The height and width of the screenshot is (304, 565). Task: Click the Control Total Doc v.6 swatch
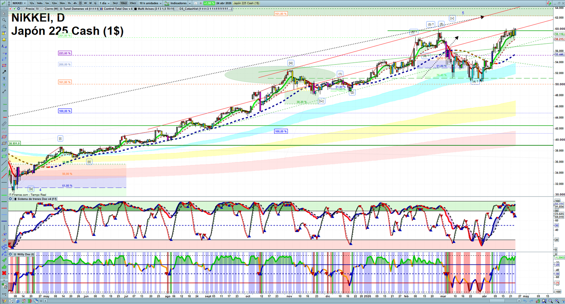click(102, 9)
